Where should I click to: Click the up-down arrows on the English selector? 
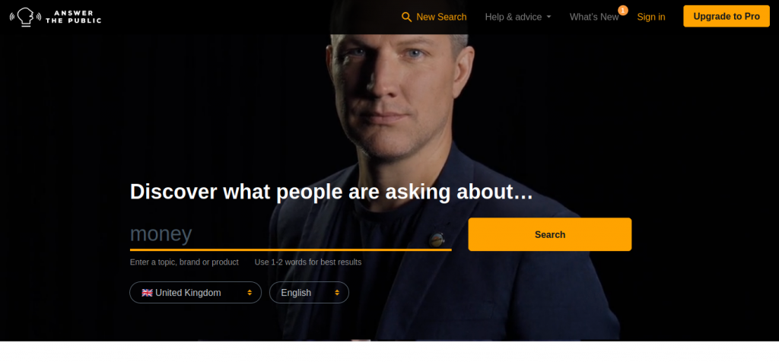[x=337, y=293]
